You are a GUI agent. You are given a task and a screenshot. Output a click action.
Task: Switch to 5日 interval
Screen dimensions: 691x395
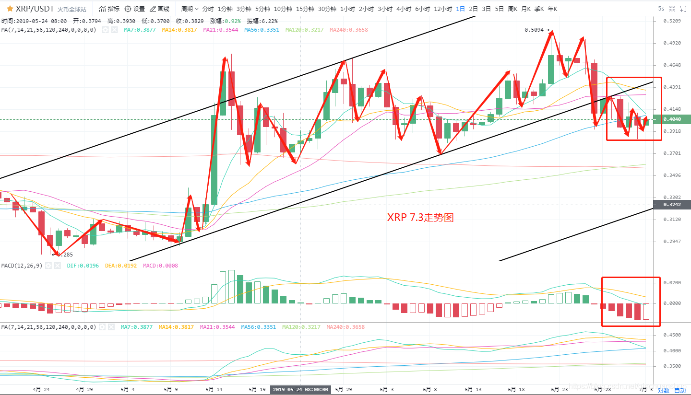(500, 9)
